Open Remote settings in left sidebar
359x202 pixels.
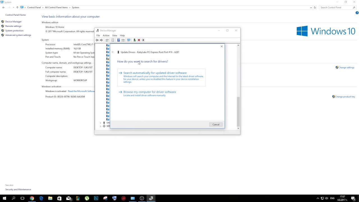(13, 26)
